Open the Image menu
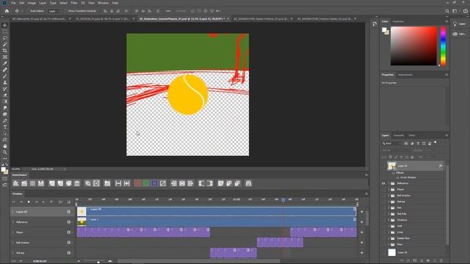Screen dimensions: 470x264 32,3
